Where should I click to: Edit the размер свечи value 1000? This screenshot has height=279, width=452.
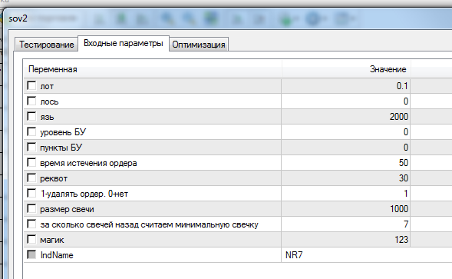coord(346,209)
